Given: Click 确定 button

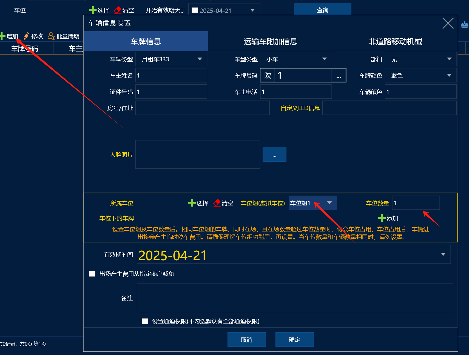Looking at the screenshot, I should pyautogui.click(x=294, y=340).
